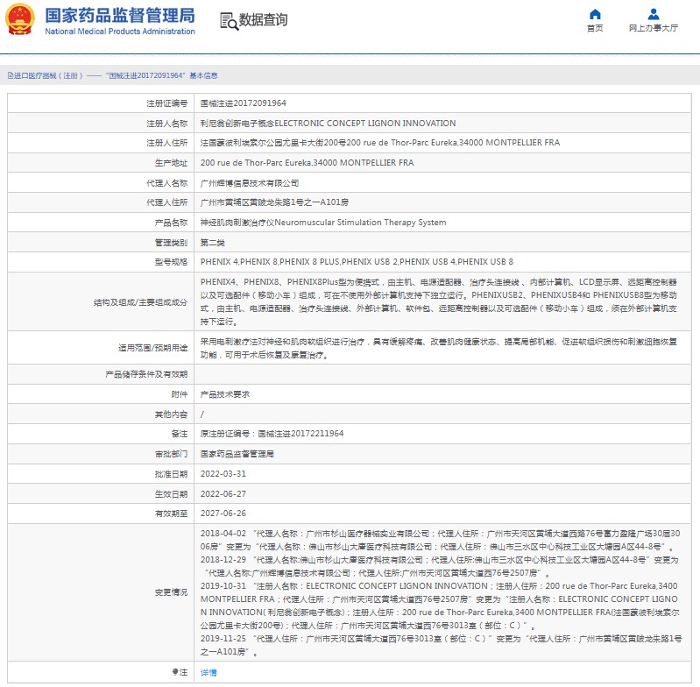Screen dimensions: 700x687
Task: Click the 附件 value 产品技术要求
Action: coord(225,394)
